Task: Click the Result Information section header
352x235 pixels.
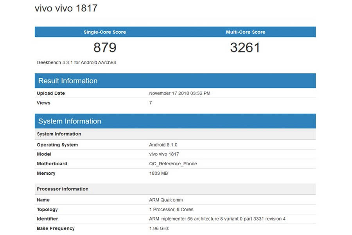Action: pyautogui.click(x=68, y=81)
